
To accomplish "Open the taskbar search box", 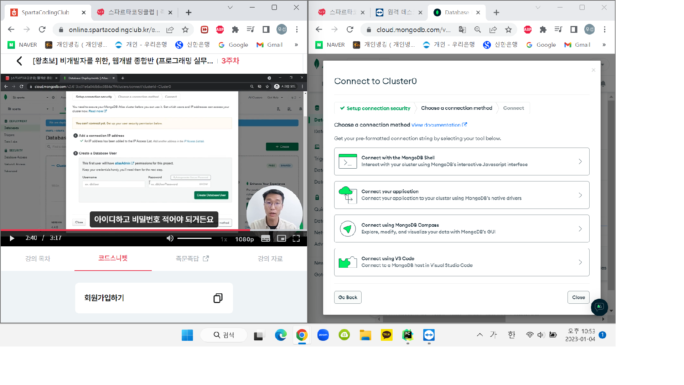I will [x=224, y=335].
